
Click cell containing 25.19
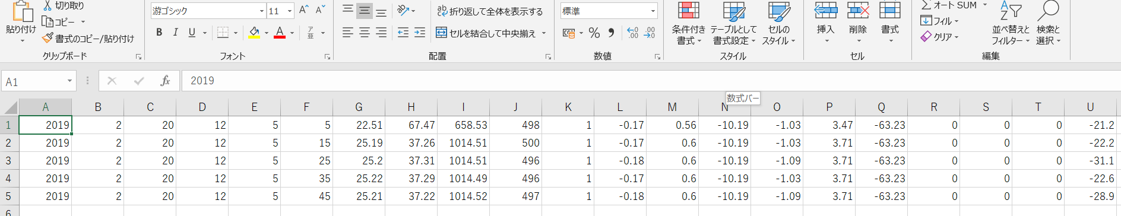pos(359,143)
